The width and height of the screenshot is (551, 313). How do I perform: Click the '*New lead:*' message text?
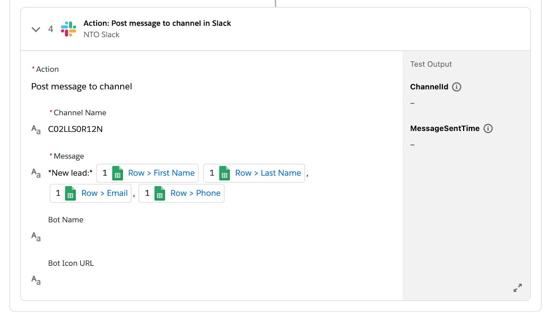tap(71, 173)
